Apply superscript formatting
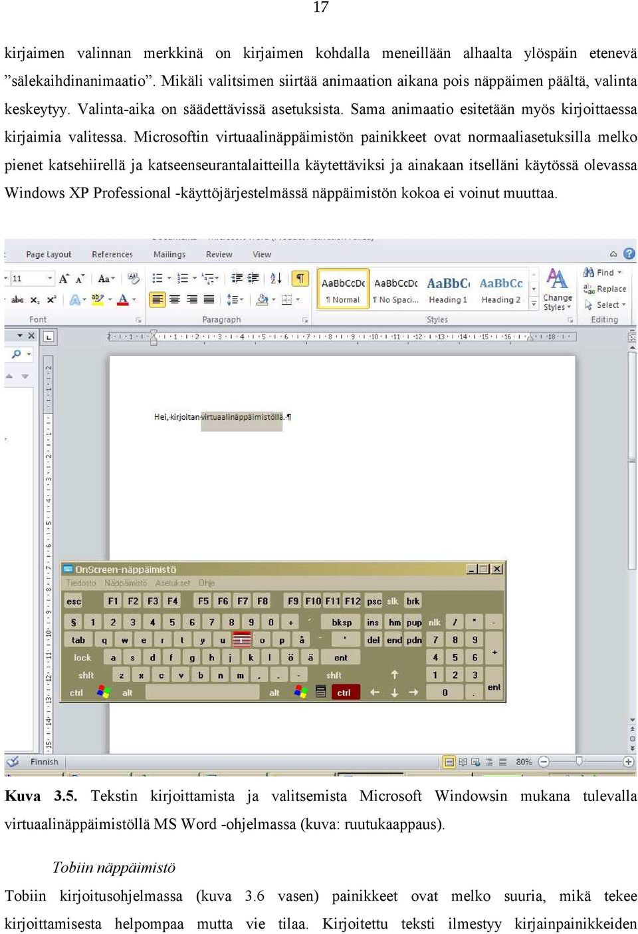Viewport: 638px width, 934px height. 51,300
